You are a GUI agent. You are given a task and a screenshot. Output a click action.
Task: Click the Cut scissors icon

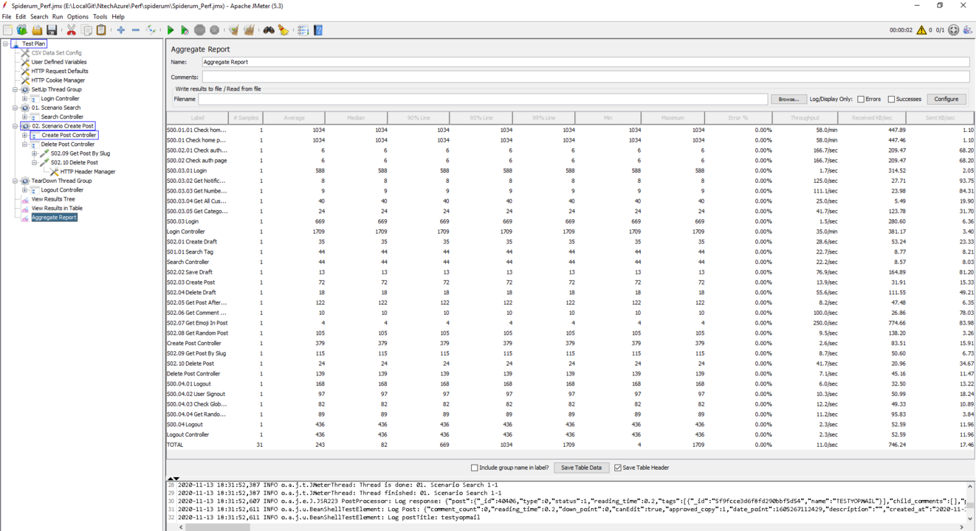coord(72,30)
